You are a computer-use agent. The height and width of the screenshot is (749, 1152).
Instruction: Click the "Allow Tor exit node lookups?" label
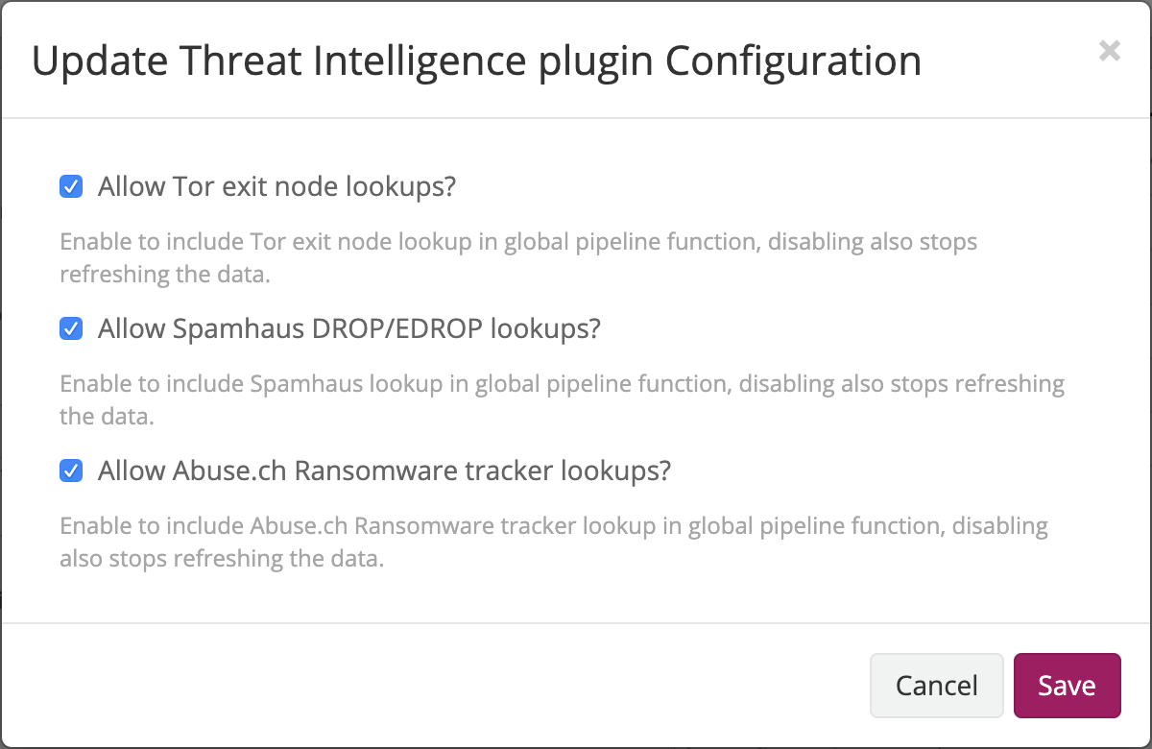[276, 186]
